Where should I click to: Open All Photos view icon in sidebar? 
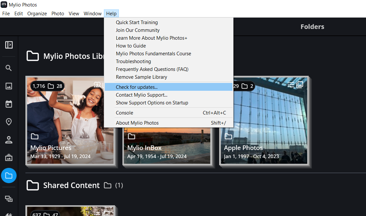tap(9, 86)
